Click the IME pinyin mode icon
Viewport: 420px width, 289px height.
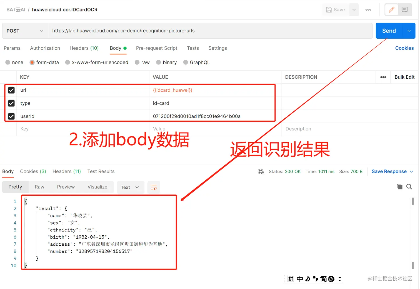[291, 279]
